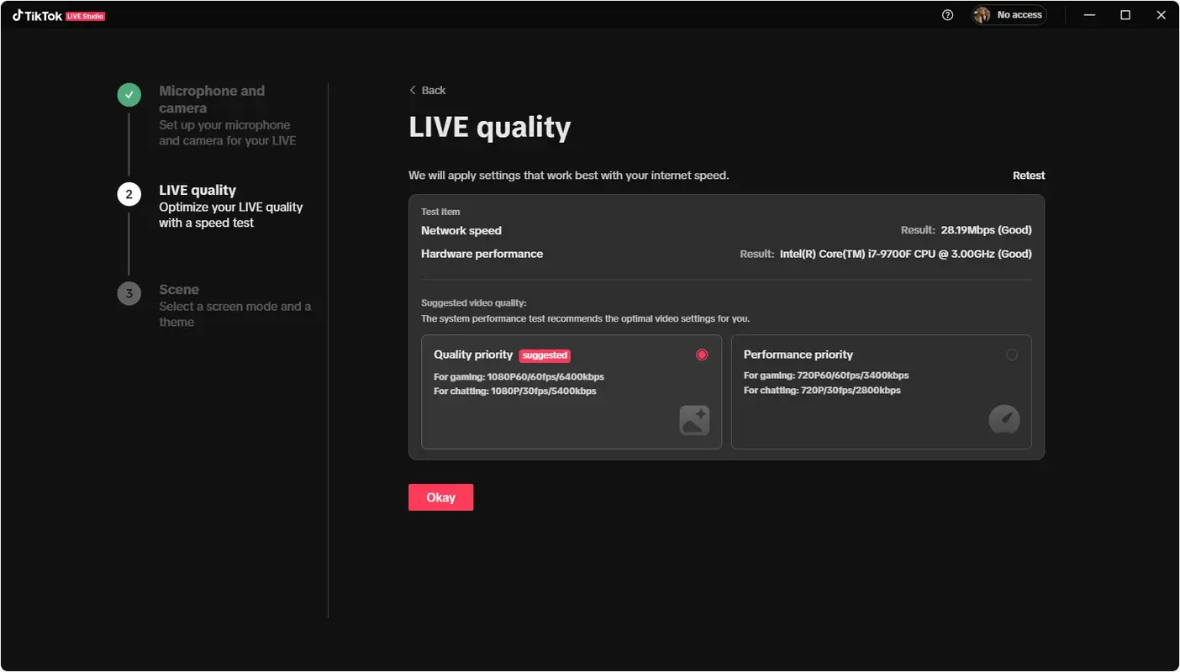This screenshot has height=672, width=1180.
Task: Click the No access account label
Action: pos(1019,14)
